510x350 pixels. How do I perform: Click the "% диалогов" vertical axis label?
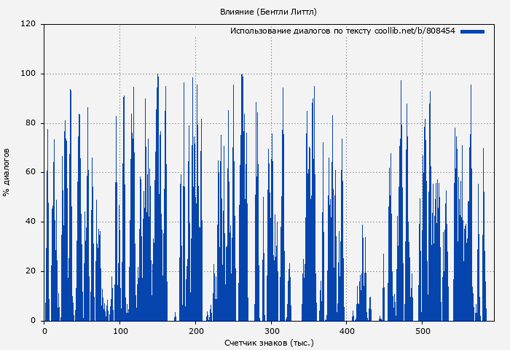pos(7,172)
